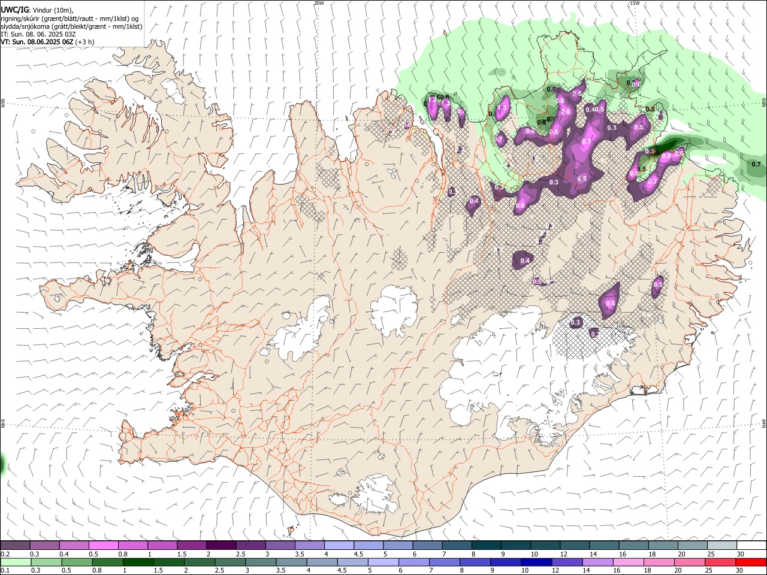The height and width of the screenshot is (575, 767).
Task: Click the '0.4' label in the purple legend row
Action: 64,554
